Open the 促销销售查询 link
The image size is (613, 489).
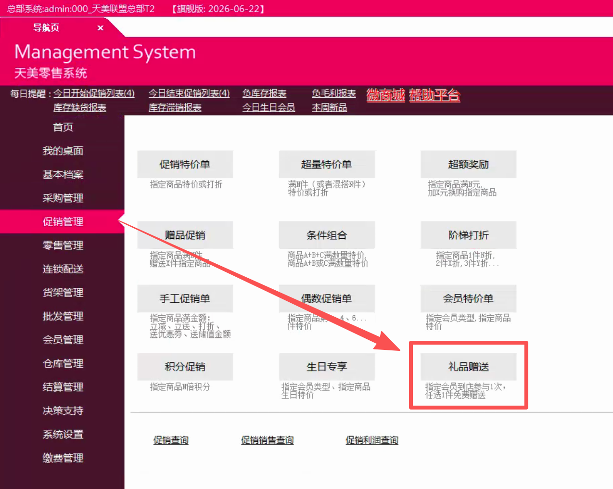[268, 440]
